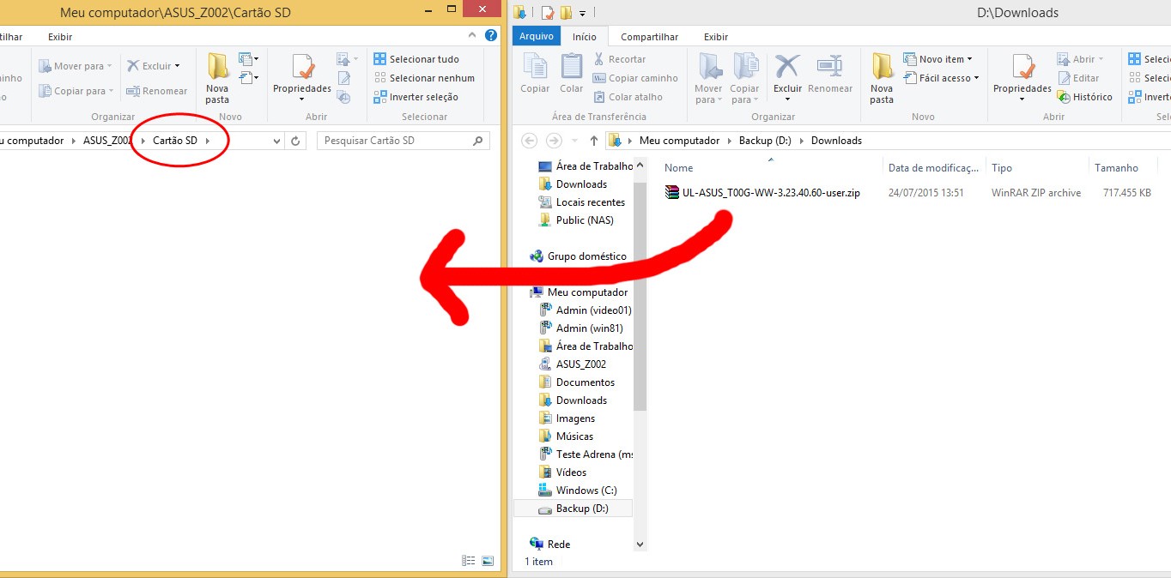This screenshot has height=578, width=1171.
Task: Refresh the Cartão SD folder view
Action: (296, 141)
